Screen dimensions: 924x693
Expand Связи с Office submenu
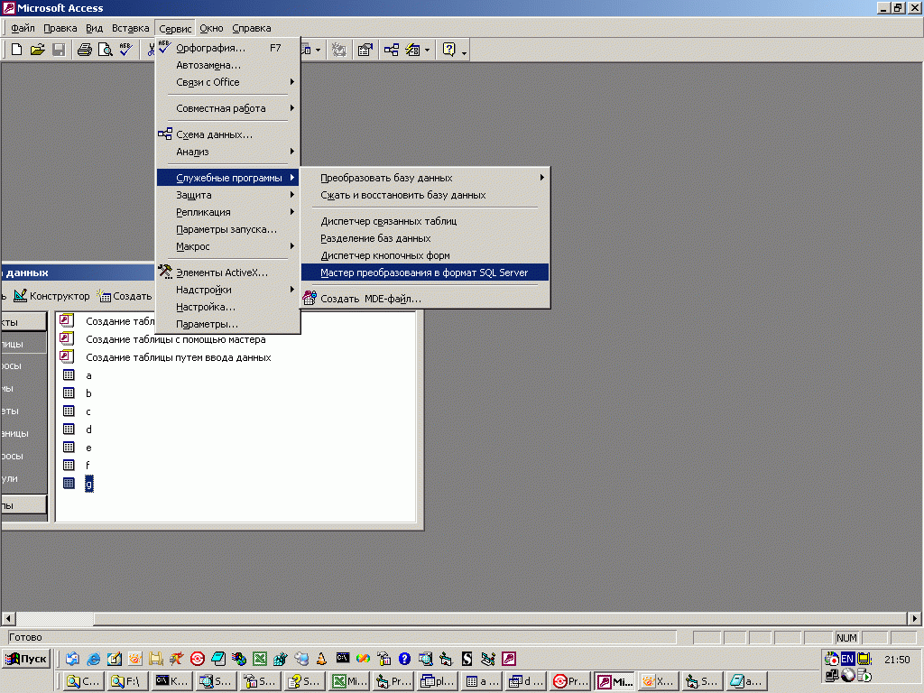click(228, 82)
